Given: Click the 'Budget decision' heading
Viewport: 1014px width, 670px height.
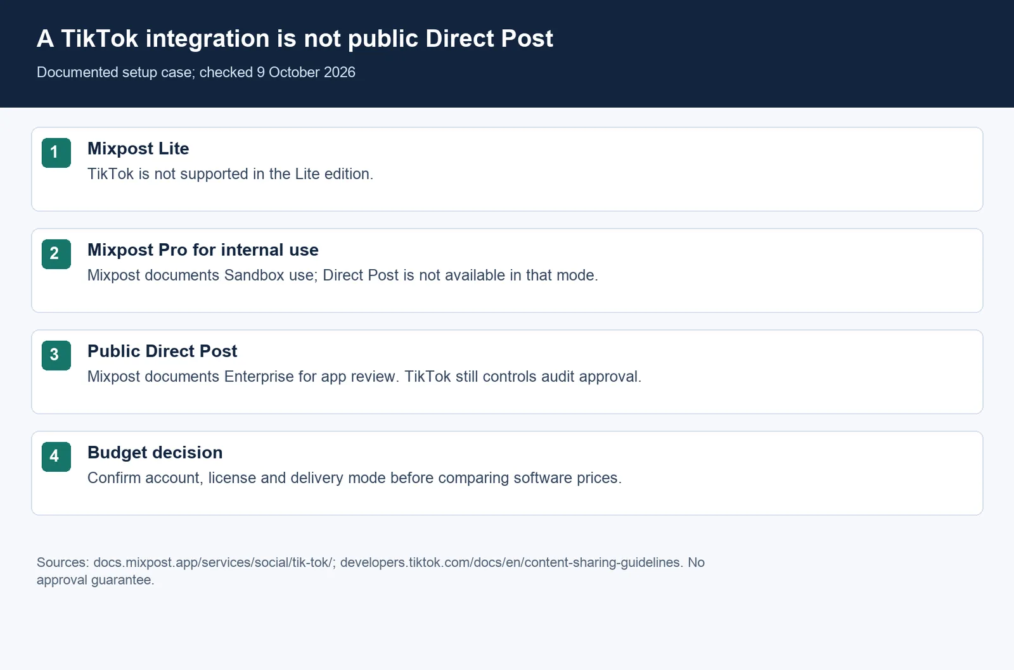Looking at the screenshot, I should coord(155,452).
